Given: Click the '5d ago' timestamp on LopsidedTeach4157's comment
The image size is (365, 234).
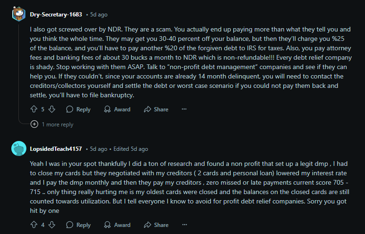Looking at the screenshot, I should coord(98,148).
